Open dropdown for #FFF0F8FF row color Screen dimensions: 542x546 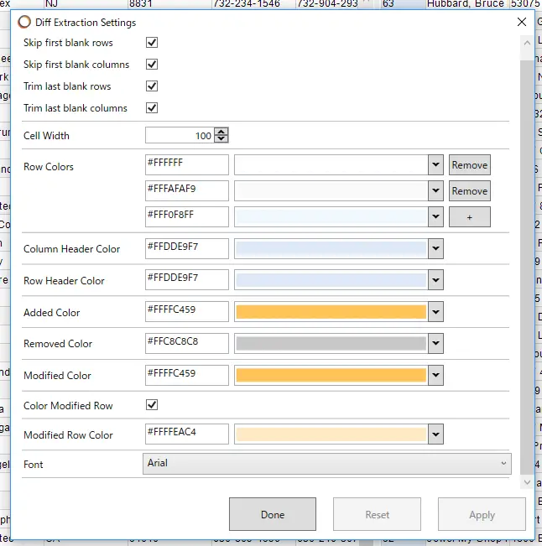pyautogui.click(x=435, y=216)
